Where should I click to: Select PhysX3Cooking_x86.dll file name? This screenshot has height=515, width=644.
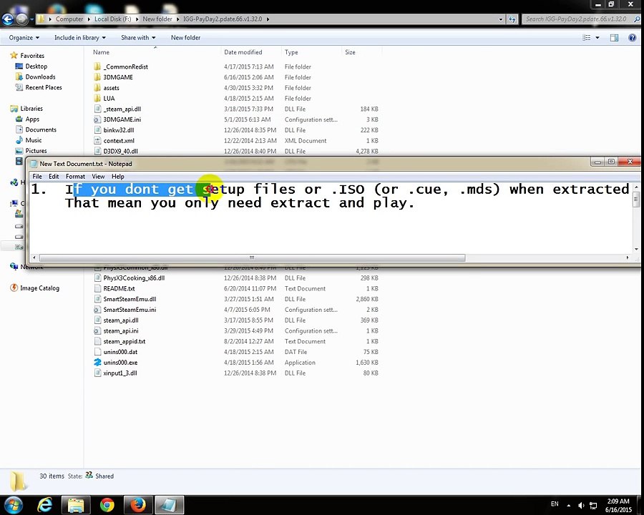coord(134,278)
